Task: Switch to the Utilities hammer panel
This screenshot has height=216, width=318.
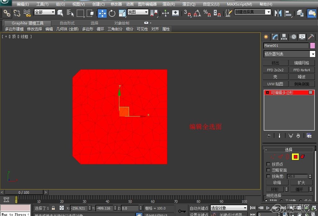Action: tap(311, 37)
